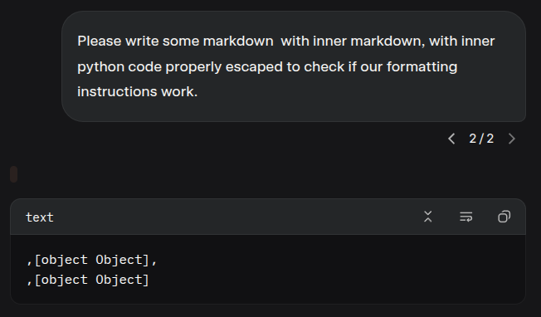Viewport: 541px width, 317px height.
Task: Click the second ",[object Object]" code line
Action: pyautogui.click(x=88, y=280)
